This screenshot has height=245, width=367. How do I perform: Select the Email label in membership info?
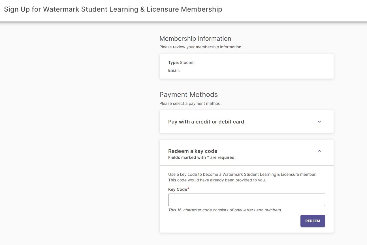(x=174, y=70)
